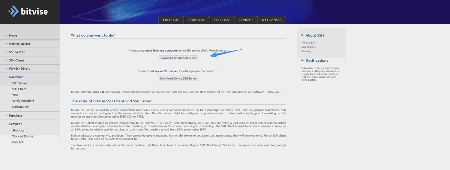Open the PRODUCTS tab
This screenshot has height=170, width=450.
171,20
